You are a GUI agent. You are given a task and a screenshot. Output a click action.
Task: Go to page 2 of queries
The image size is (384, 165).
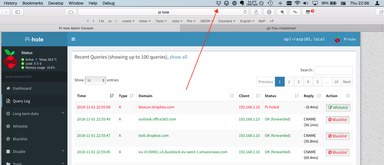click(289, 82)
